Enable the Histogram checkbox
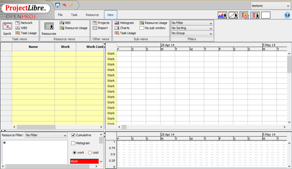292x169 pixels. [73, 143]
